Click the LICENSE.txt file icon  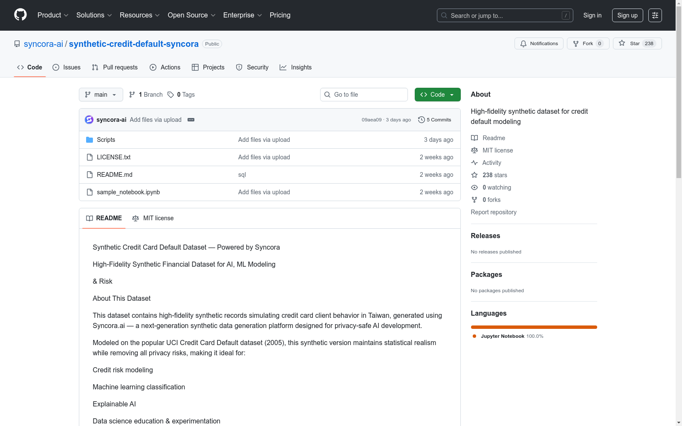click(90, 157)
